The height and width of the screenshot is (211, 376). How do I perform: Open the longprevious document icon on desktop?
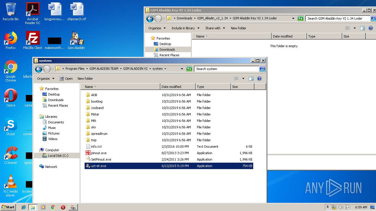(x=54, y=12)
